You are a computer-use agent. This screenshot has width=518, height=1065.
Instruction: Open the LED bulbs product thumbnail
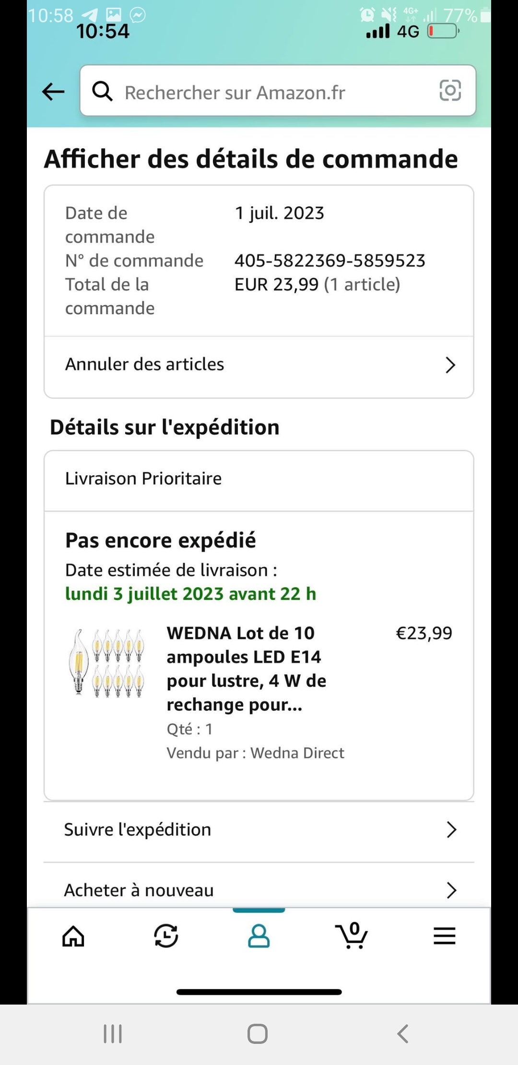pyautogui.click(x=106, y=663)
